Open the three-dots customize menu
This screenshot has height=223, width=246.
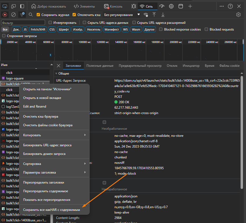pos(222,6)
